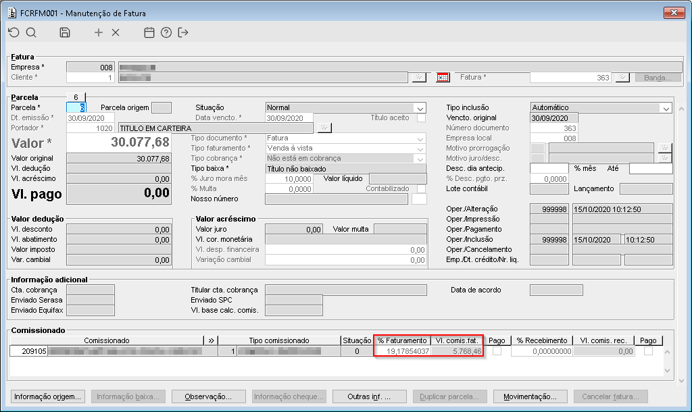Click the Valor field showing 30.077,68
This screenshot has height=412, width=692.
tap(119, 143)
